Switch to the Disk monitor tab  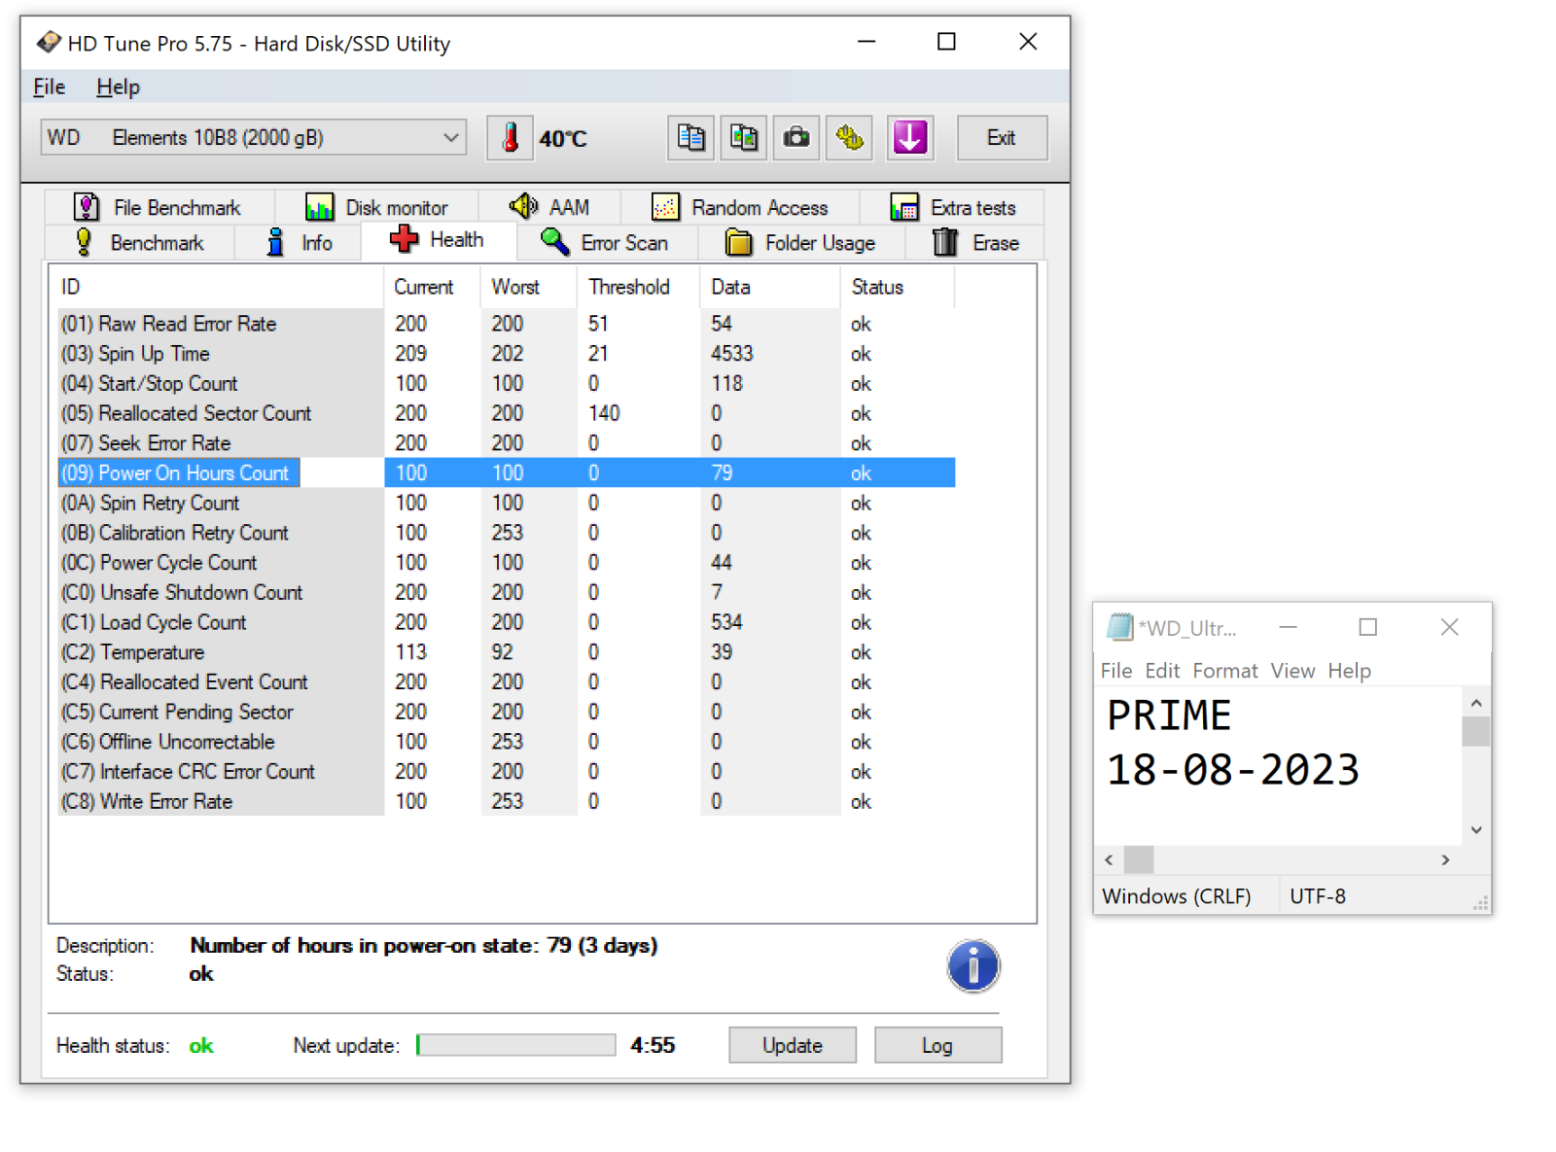pyautogui.click(x=377, y=207)
